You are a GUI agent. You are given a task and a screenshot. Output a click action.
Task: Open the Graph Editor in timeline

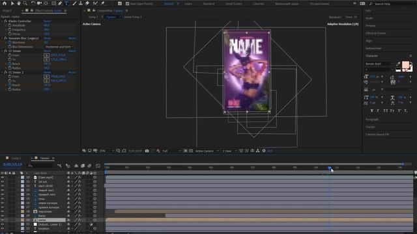coord(98,166)
